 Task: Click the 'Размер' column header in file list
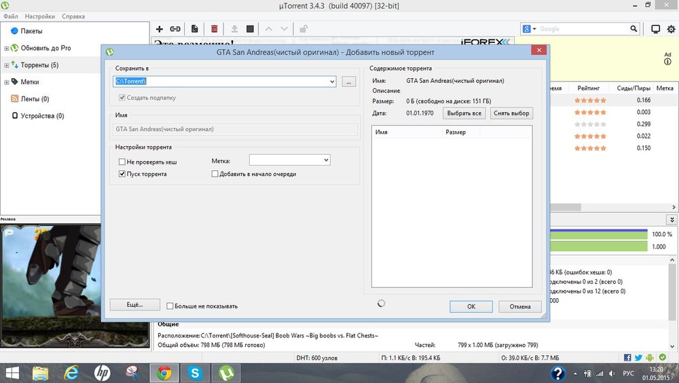coord(461,132)
